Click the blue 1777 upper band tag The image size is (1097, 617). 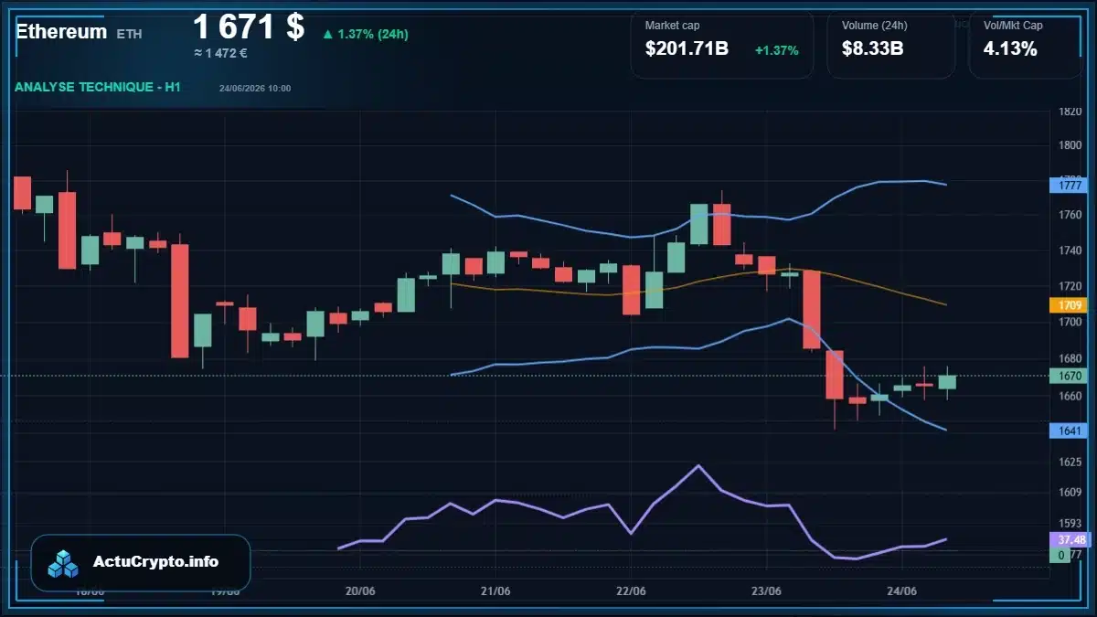point(1070,185)
